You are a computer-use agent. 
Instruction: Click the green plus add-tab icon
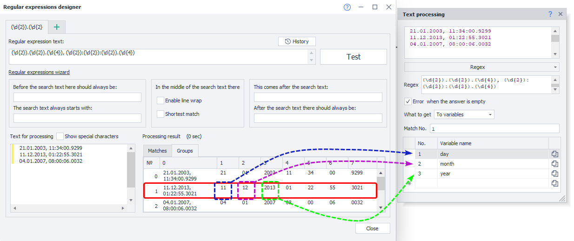point(57,27)
